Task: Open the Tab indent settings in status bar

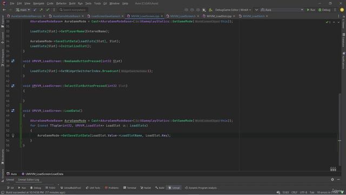Action: point(312,193)
